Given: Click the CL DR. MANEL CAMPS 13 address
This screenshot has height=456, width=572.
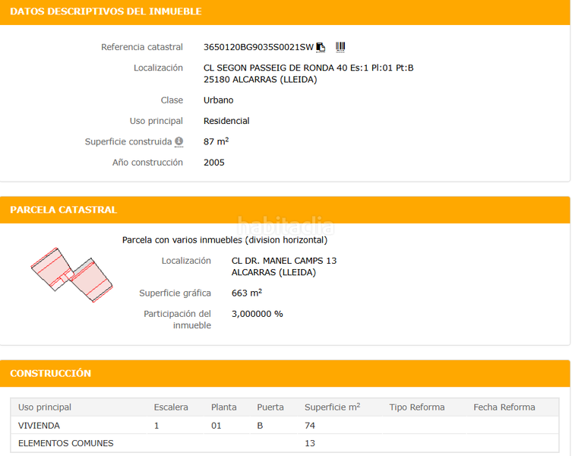Looking at the screenshot, I should coord(283,261).
